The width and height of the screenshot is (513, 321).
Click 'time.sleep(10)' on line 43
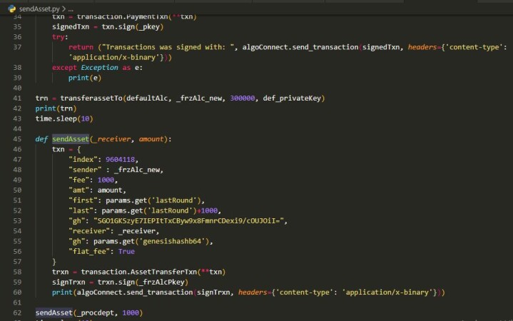point(64,119)
